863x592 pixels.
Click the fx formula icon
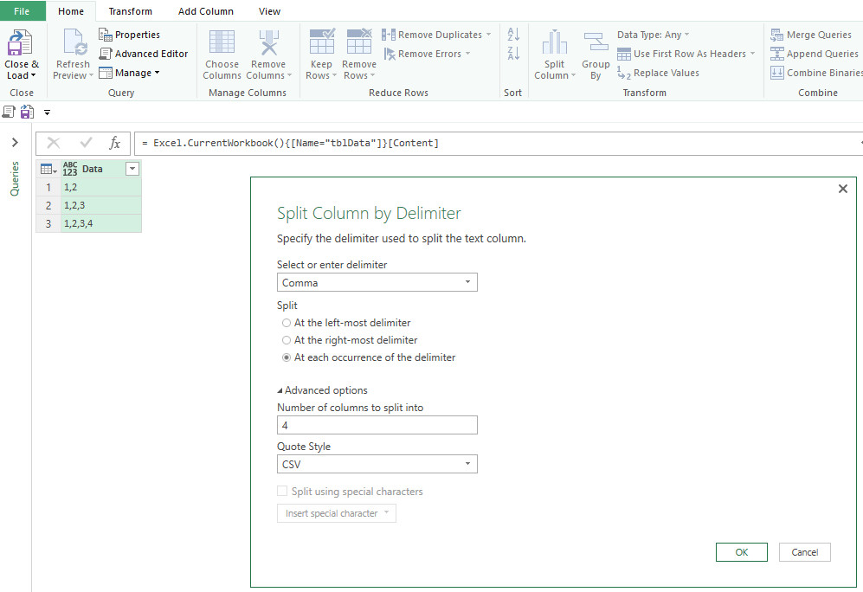click(114, 143)
